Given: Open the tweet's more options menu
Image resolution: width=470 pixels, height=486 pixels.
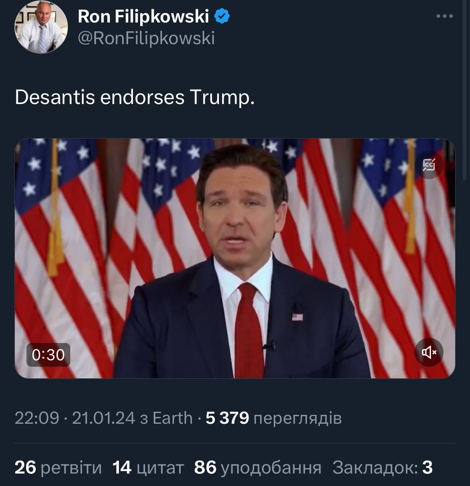Looking at the screenshot, I should (x=444, y=16).
